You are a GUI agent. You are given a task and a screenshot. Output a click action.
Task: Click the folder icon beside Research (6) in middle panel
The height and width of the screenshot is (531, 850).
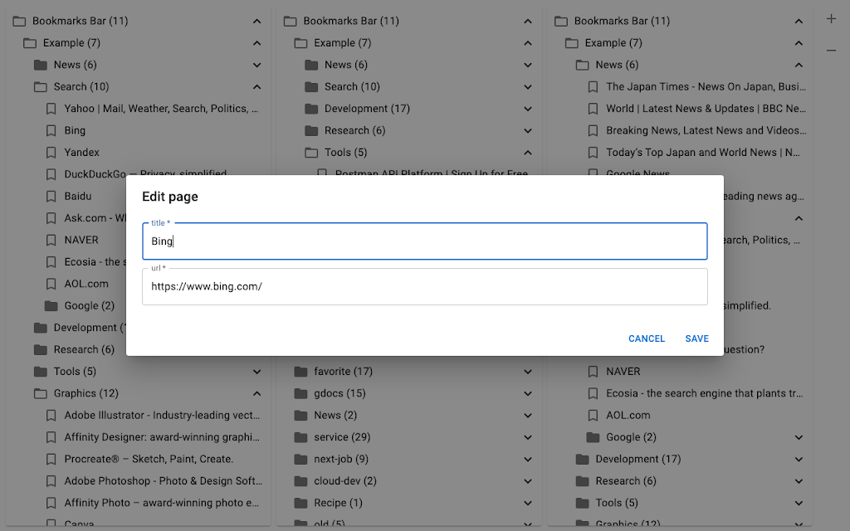[312, 130]
